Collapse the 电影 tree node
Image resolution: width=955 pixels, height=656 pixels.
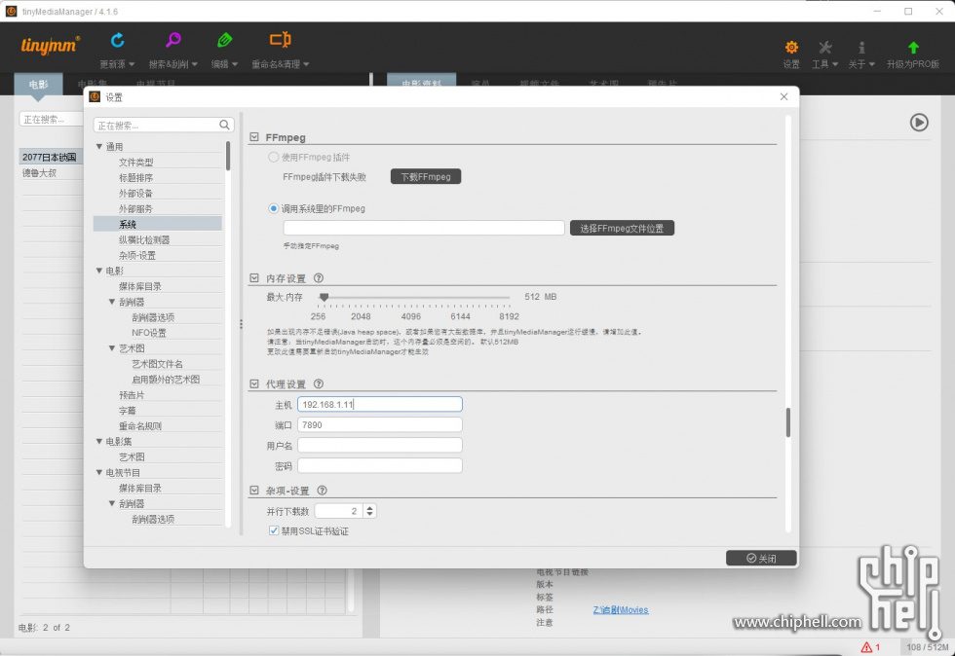(x=98, y=271)
